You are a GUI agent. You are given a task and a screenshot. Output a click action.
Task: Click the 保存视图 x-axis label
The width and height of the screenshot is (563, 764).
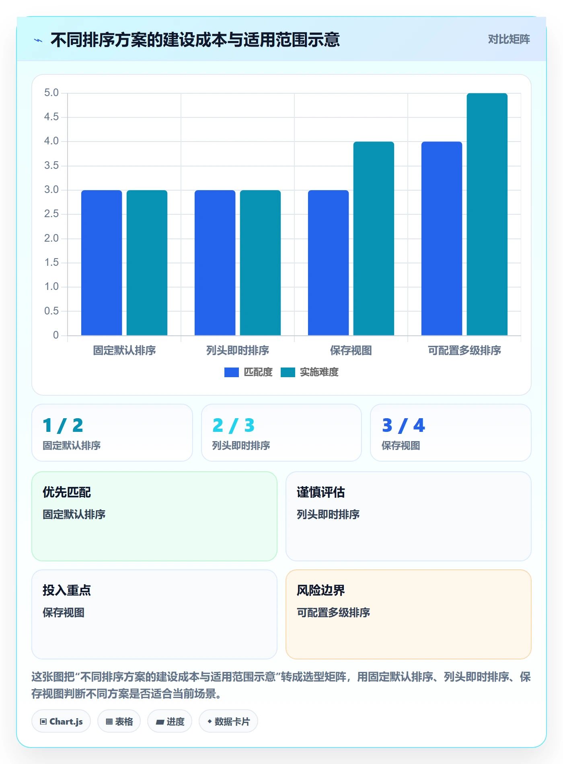[351, 351]
